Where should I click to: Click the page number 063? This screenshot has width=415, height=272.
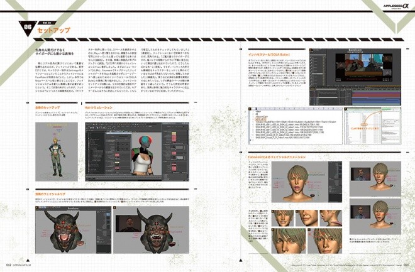pos(406,265)
